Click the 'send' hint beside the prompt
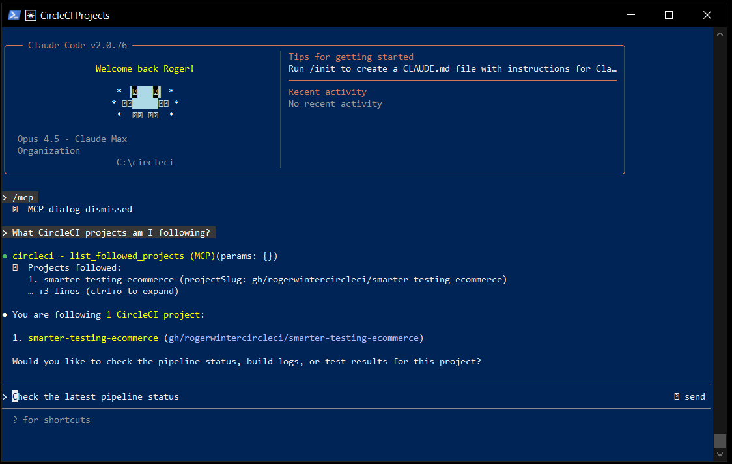This screenshot has height=464, width=732. (x=690, y=397)
